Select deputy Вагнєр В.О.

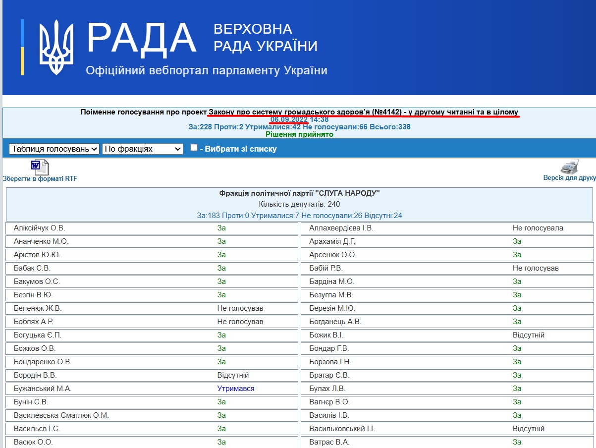point(329,402)
